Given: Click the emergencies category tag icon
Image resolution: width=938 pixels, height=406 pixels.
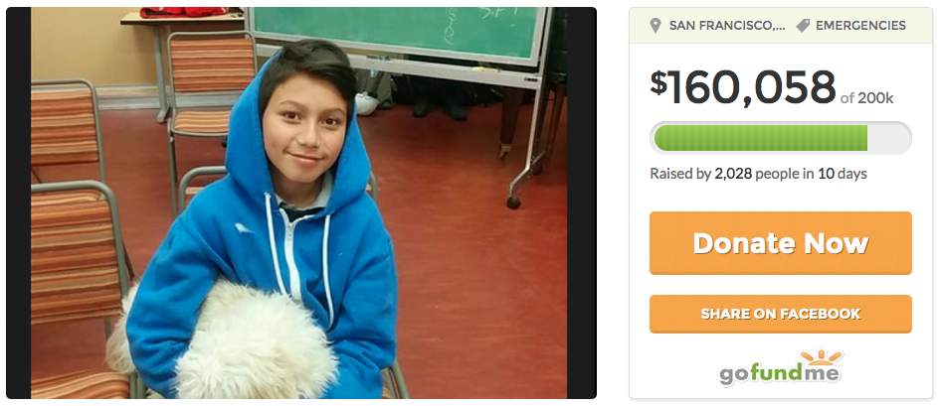Looking at the screenshot, I should [803, 25].
